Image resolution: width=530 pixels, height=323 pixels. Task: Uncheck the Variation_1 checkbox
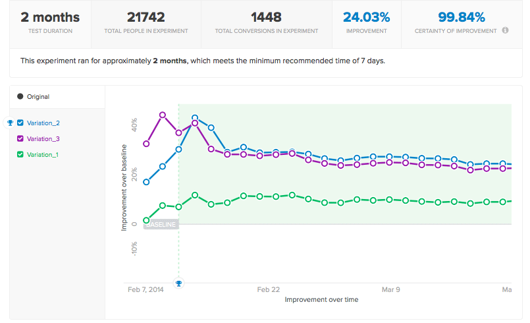tap(20, 154)
